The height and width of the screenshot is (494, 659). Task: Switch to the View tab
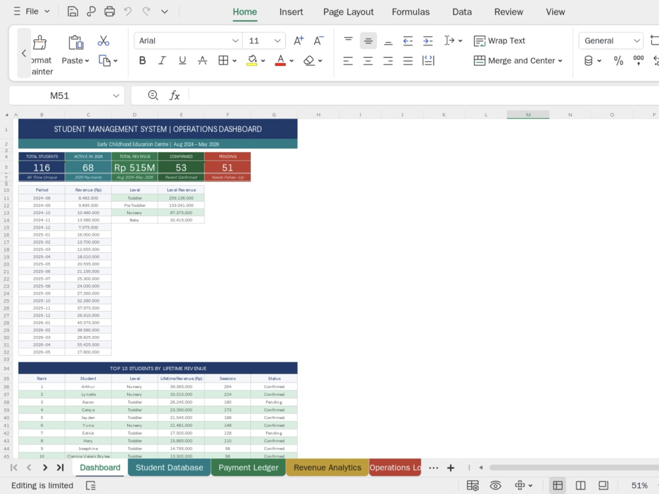point(555,12)
